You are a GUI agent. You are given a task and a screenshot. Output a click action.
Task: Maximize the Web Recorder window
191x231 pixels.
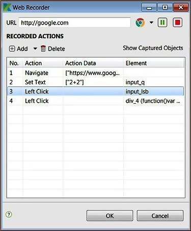click(x=165, y=8)
